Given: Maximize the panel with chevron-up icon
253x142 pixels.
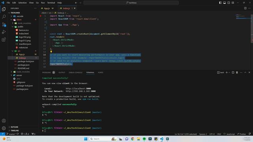Looking at the screenshot, I should tap(245, 73).
